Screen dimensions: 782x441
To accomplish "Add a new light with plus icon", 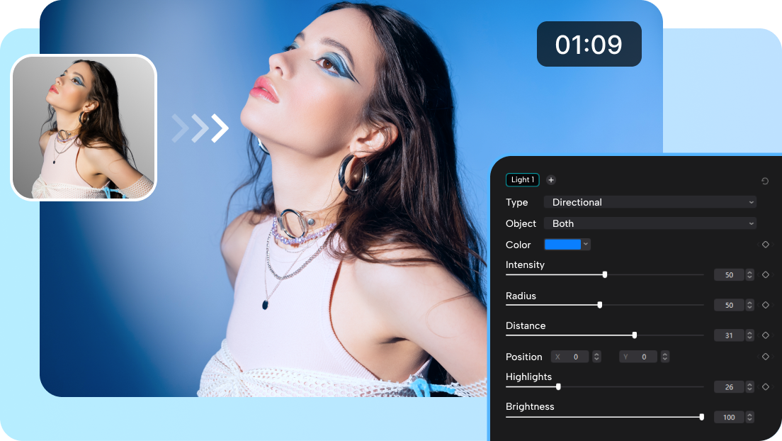I will pos(551,180).
